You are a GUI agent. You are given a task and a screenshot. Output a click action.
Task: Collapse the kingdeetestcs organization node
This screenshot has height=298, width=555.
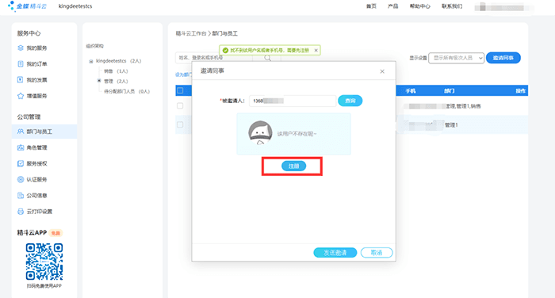point(91,61)
